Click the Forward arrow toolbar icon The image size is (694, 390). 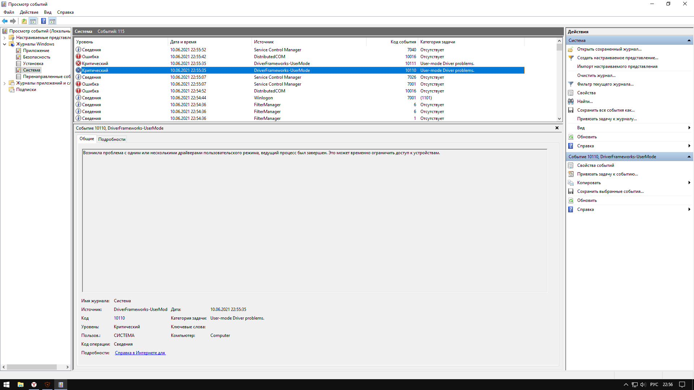click(13, 21)
